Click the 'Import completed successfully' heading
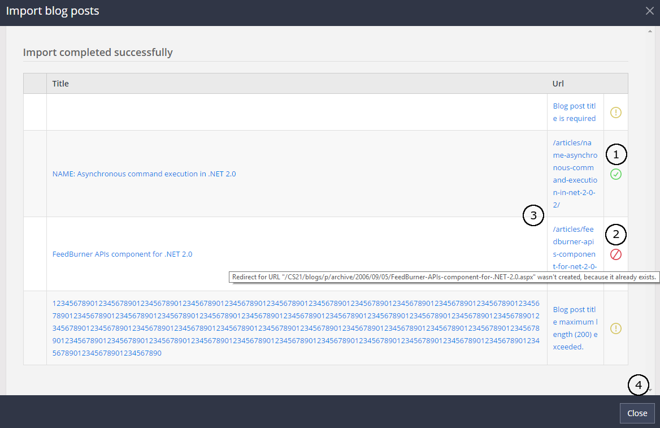The height and width of the screenshot is (428, 660). click(x=98, y=53)
